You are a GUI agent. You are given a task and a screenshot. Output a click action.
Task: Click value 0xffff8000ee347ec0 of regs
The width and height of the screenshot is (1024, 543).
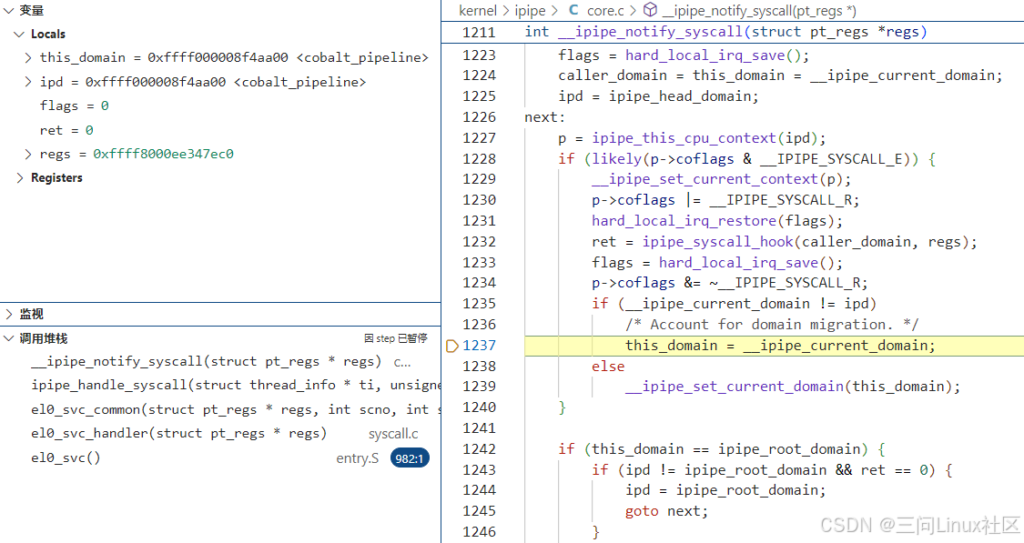tap(163, 154)
